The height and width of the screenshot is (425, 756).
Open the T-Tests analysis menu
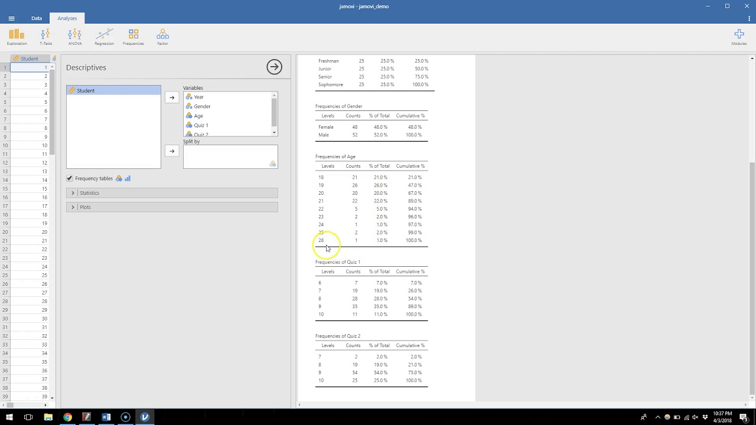45,37
